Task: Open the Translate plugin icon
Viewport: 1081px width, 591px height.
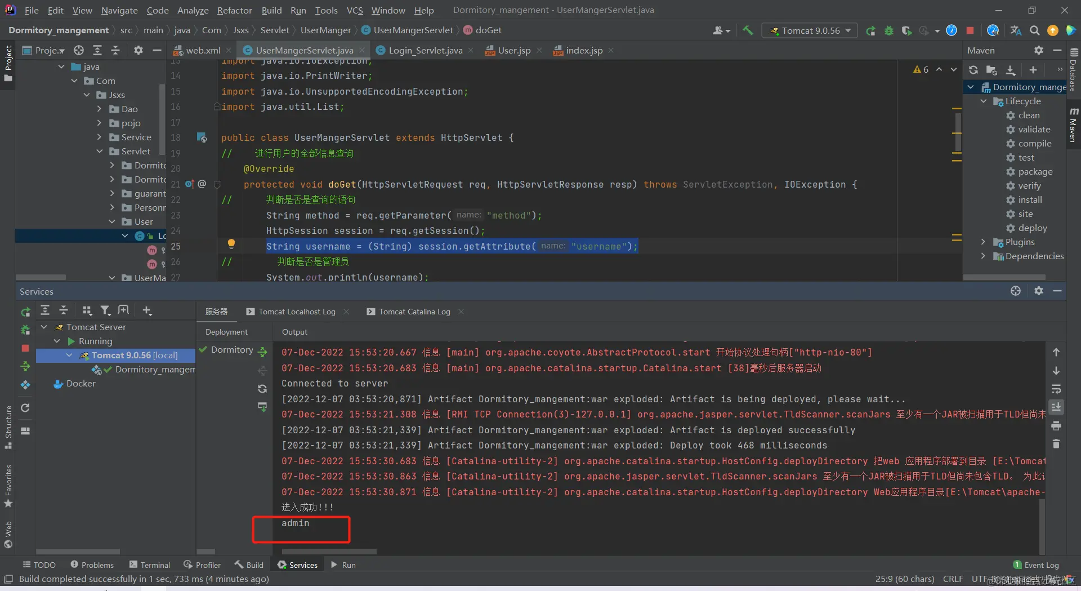Action: click(1016, 30)
